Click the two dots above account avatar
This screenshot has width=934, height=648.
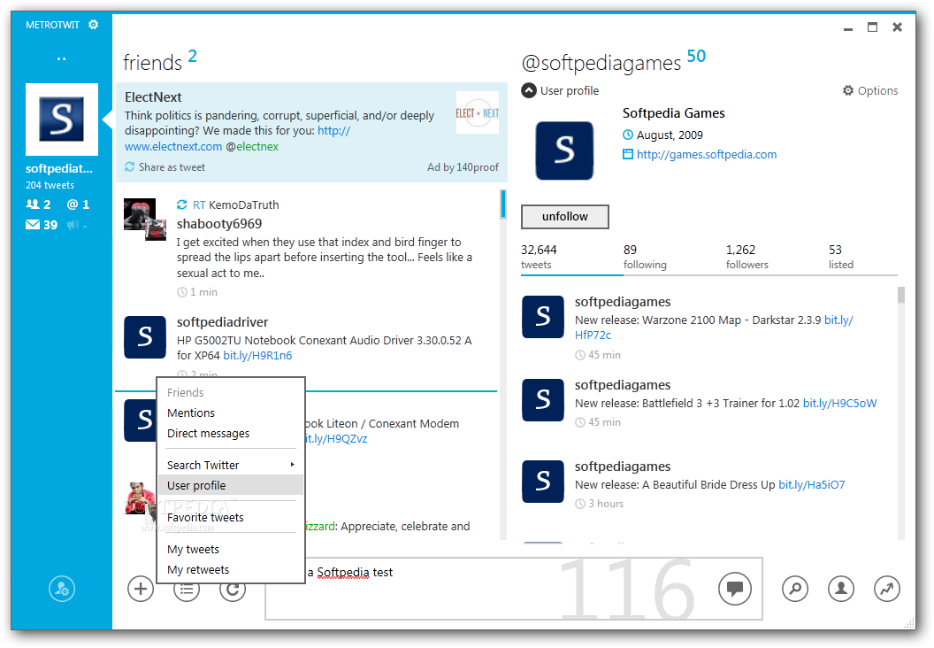click(x=61, y=59)
